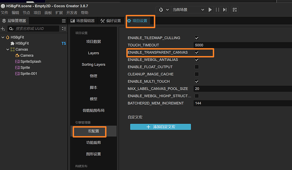Click the TOUCH_TIMEOUT value field
Image resolution: width=292 pixels, height=170 pixels.
[x=243, y=45]
